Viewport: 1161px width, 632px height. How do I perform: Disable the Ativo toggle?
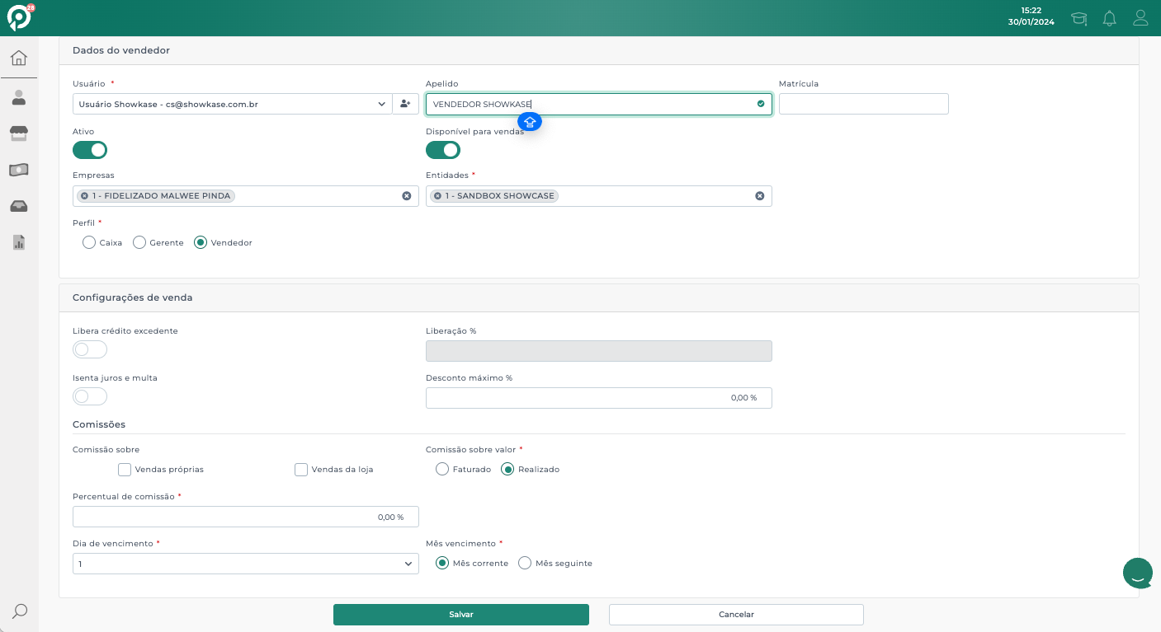90,150
